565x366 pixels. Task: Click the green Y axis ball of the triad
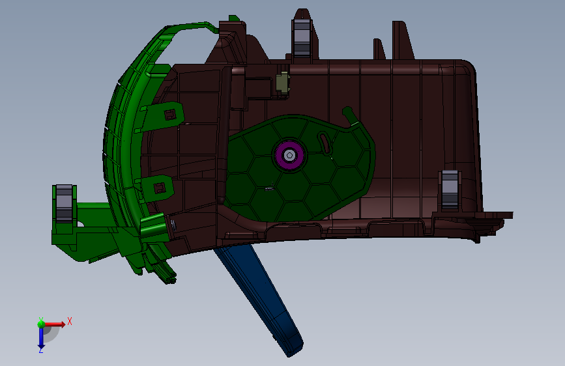pos(41,324)
